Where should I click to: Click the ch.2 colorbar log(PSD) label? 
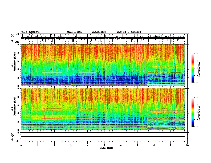click(x=199, y=113)
